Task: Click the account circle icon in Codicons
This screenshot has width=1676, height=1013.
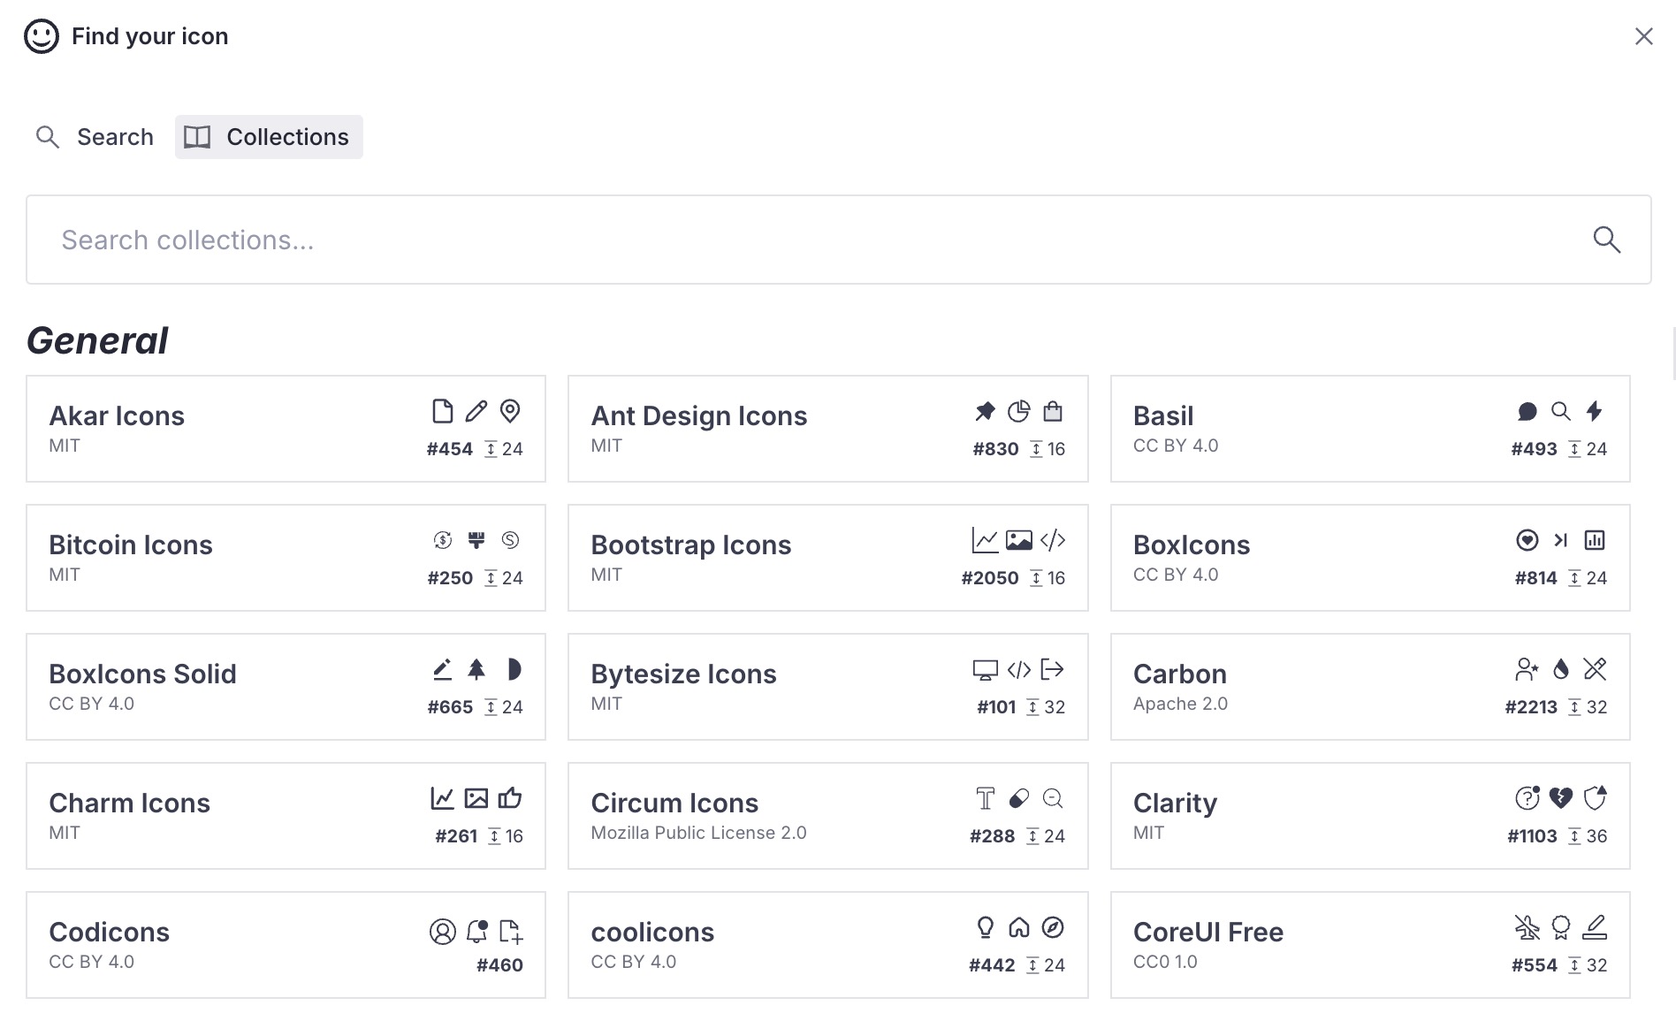Action: point(442,931)
